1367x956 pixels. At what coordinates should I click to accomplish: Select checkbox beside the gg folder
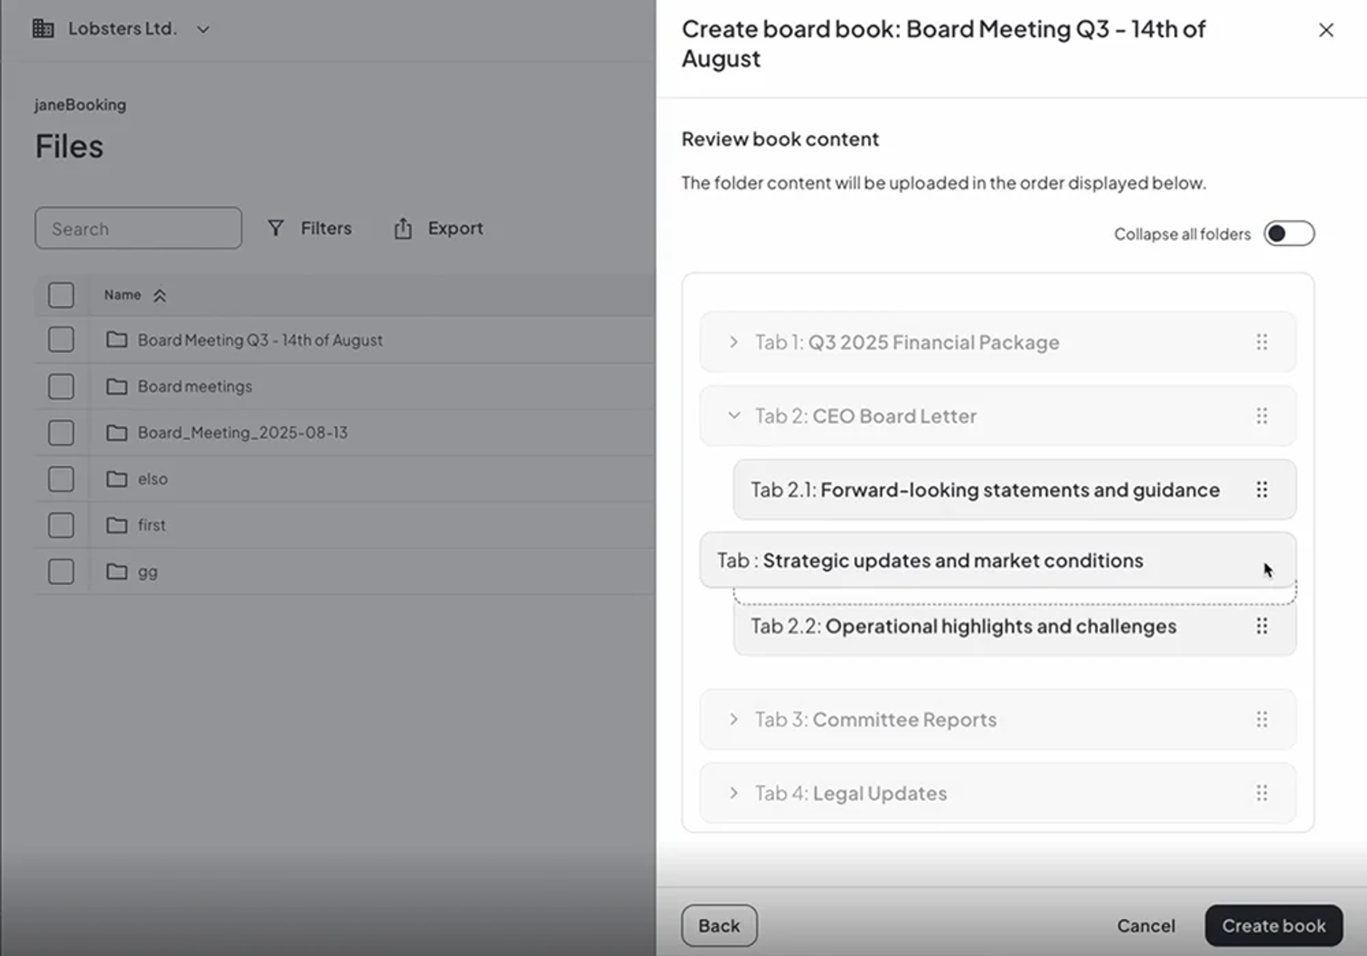point(61,572)
